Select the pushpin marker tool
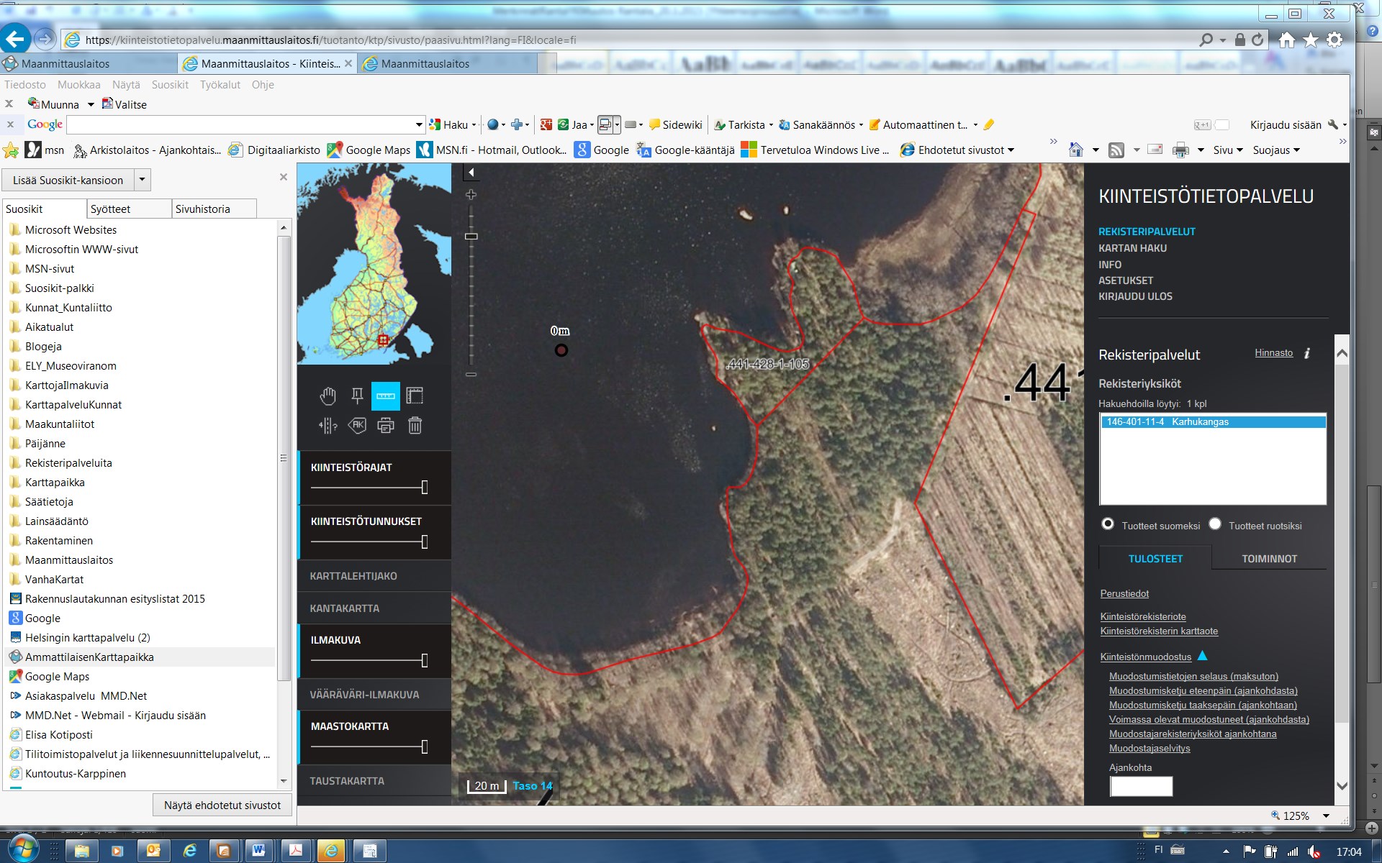1382x863 pixels. [x=357, y=396]
